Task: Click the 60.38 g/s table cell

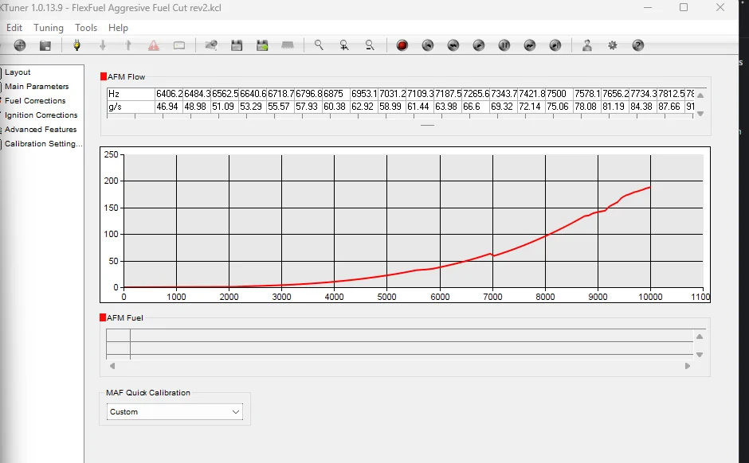Action: (x=336, y=107)
